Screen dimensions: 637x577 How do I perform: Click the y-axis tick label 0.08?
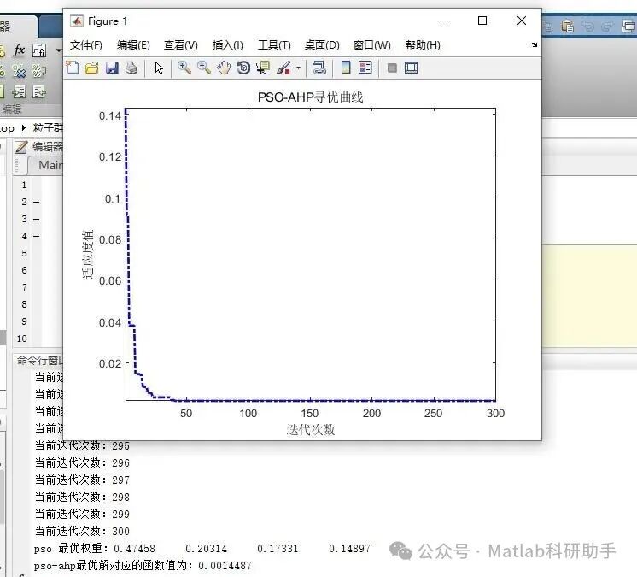point(110,240)
